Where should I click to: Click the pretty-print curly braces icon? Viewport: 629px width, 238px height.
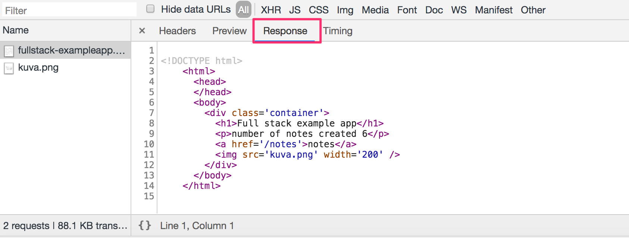(x=145, y=225)
